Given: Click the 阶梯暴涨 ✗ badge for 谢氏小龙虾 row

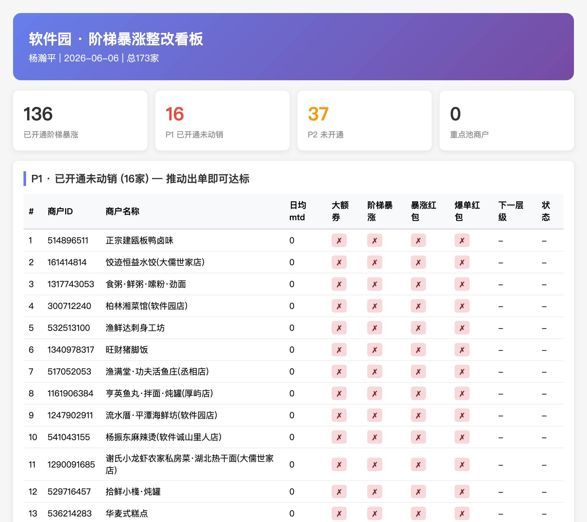Looking at the screenshot, I should (375, 465).
